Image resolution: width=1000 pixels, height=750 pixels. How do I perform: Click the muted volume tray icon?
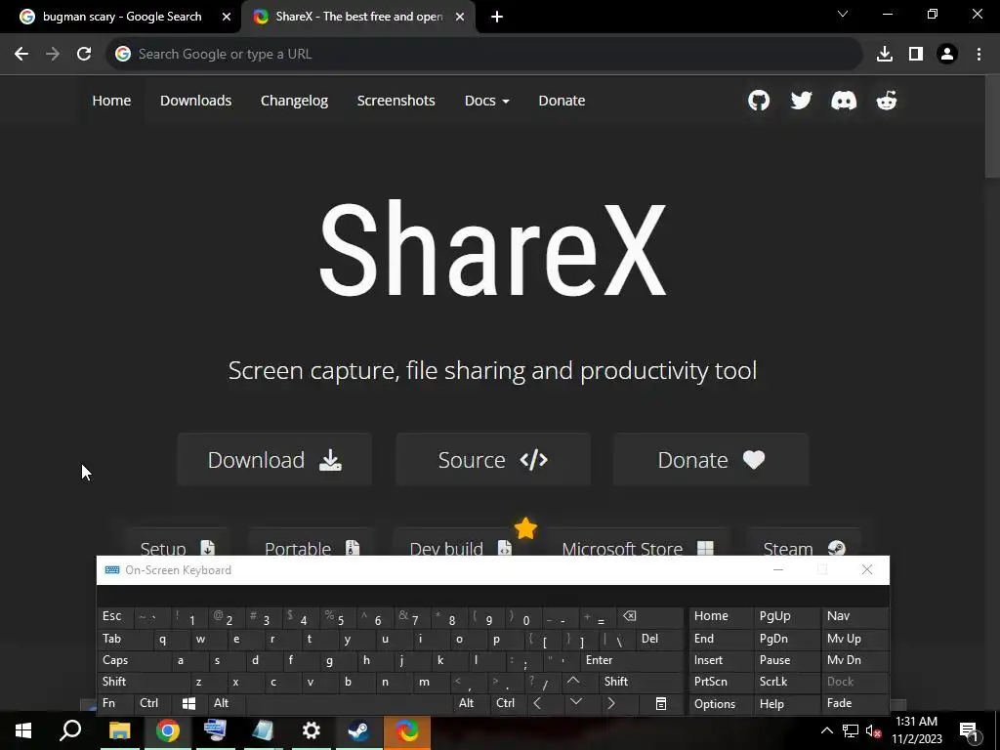[x=874, y=731]
